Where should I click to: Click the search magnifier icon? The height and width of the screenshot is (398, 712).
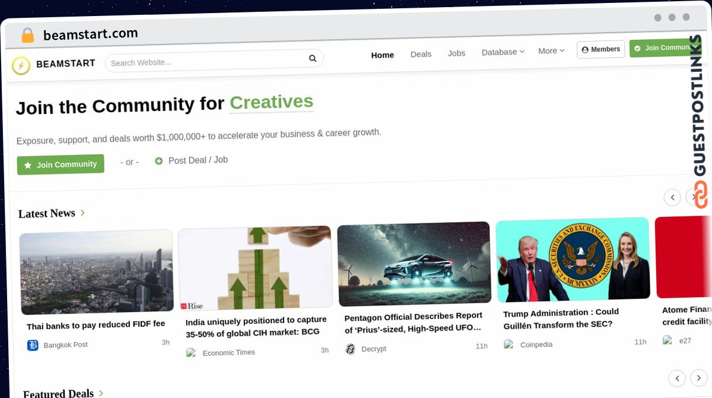tap(313, 58)
